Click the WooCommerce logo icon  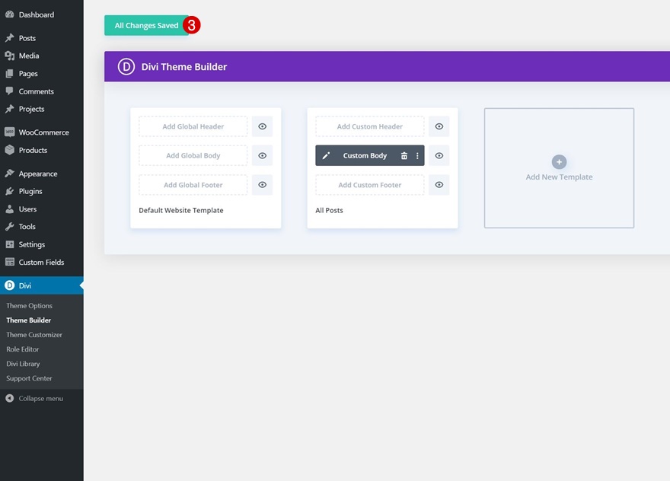(x=9, y=132)
